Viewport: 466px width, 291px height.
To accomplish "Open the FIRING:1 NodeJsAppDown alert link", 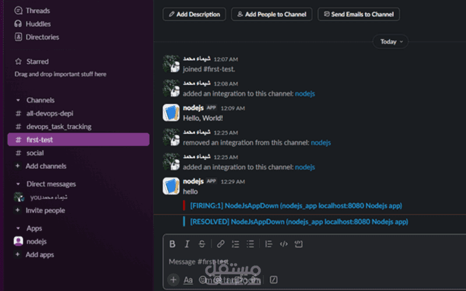I will point(296,206).
